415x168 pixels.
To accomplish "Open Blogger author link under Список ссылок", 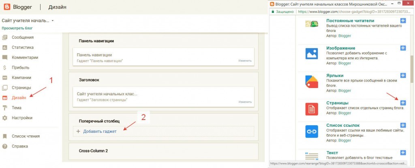I will (344, 140).
